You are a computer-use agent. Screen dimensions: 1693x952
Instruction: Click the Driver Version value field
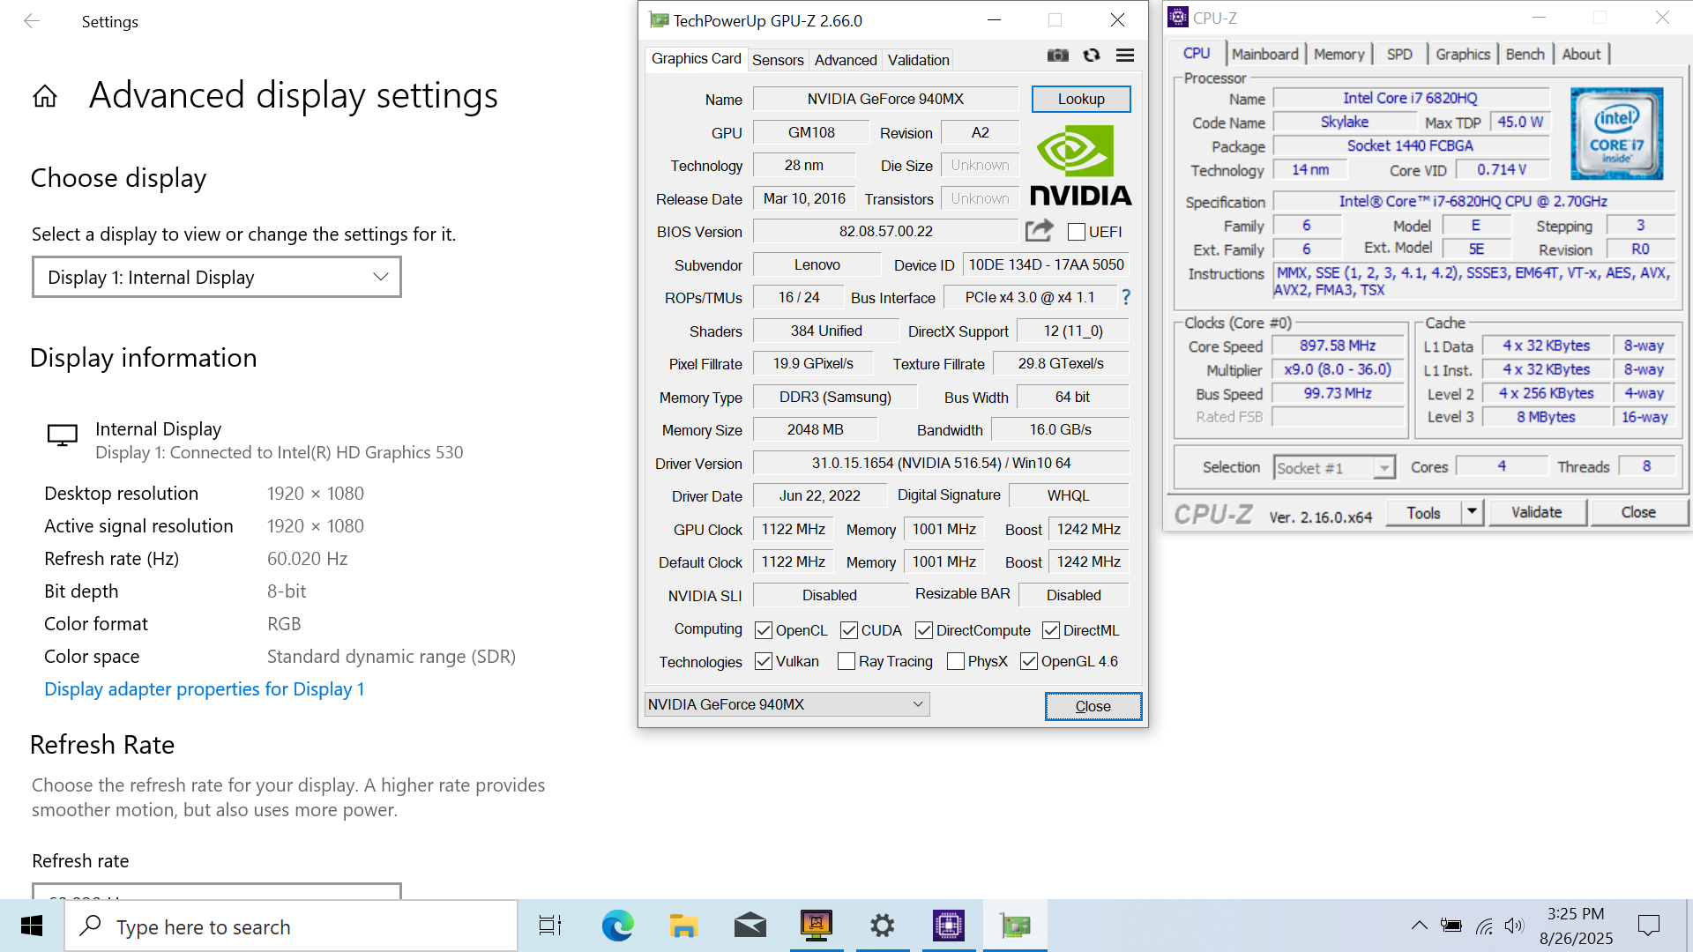[941, 463]
